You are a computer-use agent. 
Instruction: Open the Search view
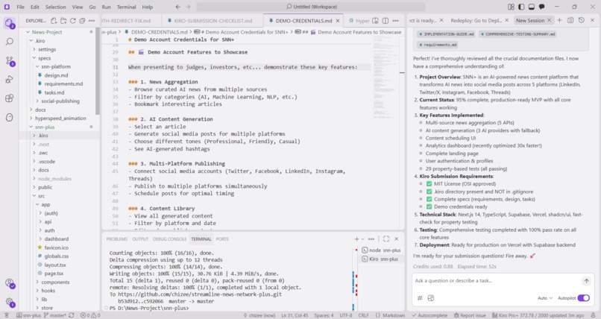10,42
